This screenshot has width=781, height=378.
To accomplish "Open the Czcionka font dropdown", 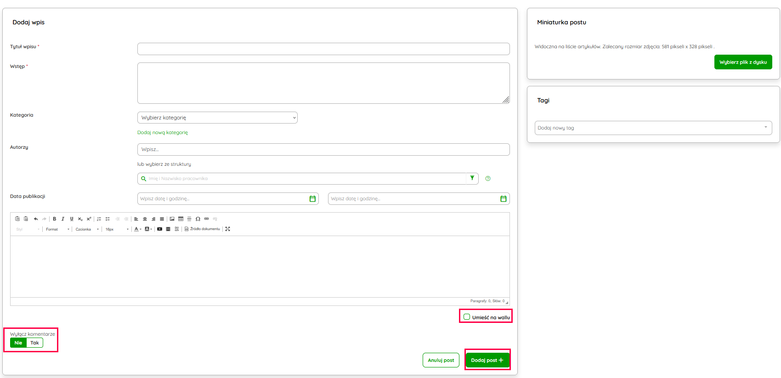I will pos(87,229).
